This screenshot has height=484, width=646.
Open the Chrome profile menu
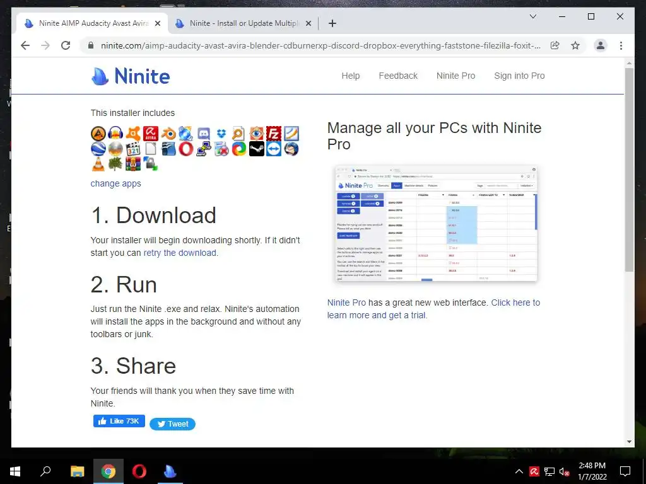point(601,45)
